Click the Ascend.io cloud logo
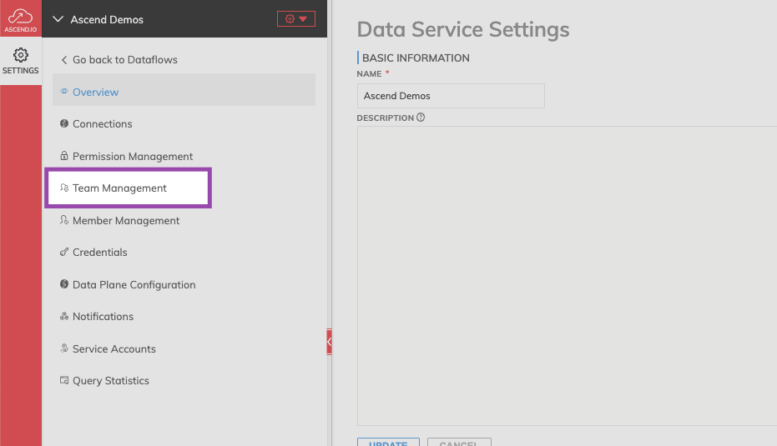Image resolution: width=777 pixels, height=446 pixels. click(20, 18)
